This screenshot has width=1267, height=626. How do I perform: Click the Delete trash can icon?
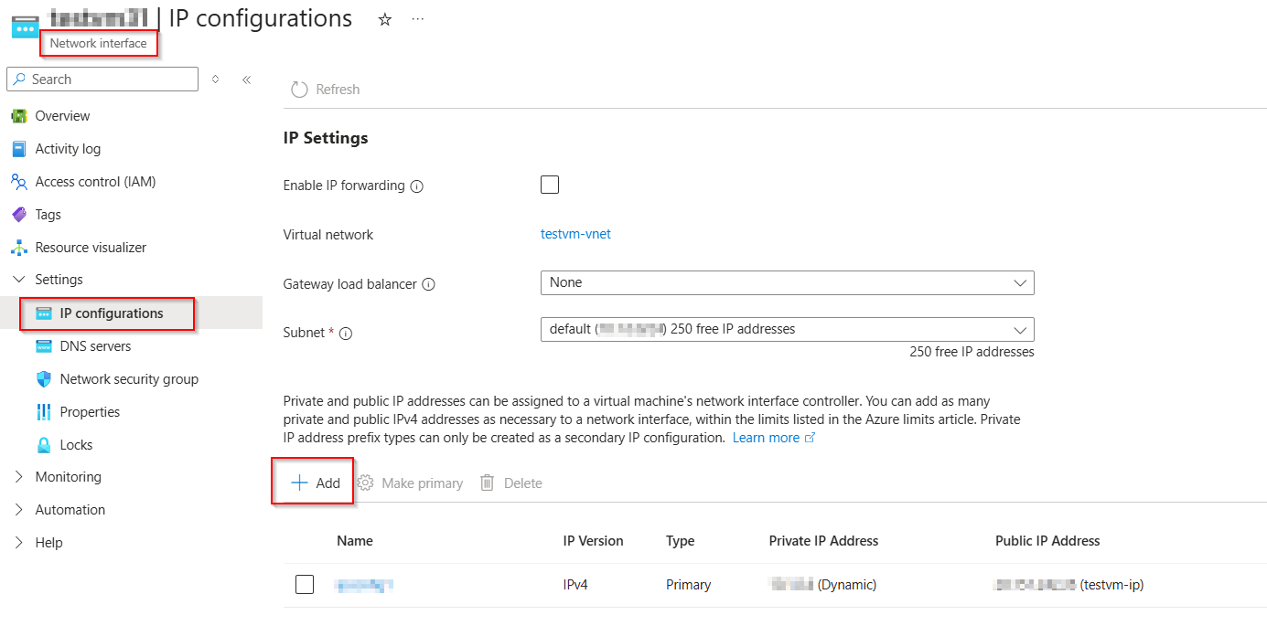(x=488, y=483)
